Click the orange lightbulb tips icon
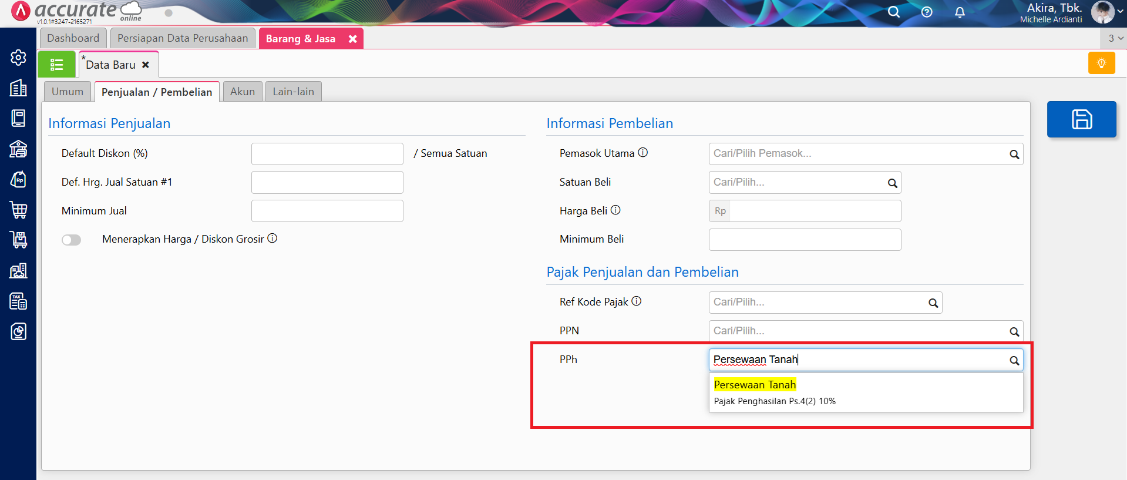 (1101, 63)
